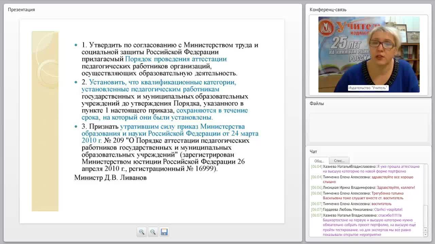Click Хазиева's message about аттестацию на высшую категорию

click(x=366, y=169)
